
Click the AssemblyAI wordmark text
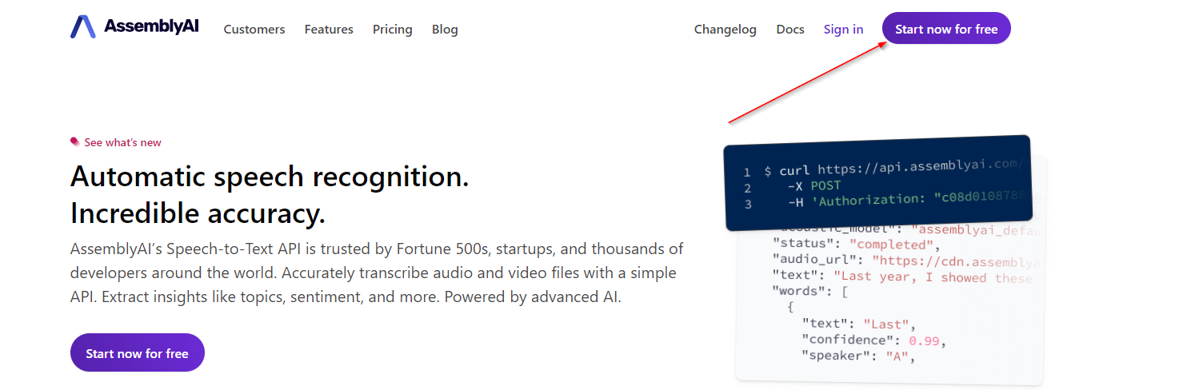click(x=151, y=27)
